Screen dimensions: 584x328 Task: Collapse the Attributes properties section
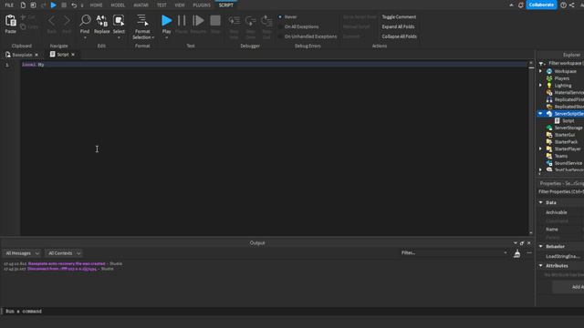tap(541, 265)
